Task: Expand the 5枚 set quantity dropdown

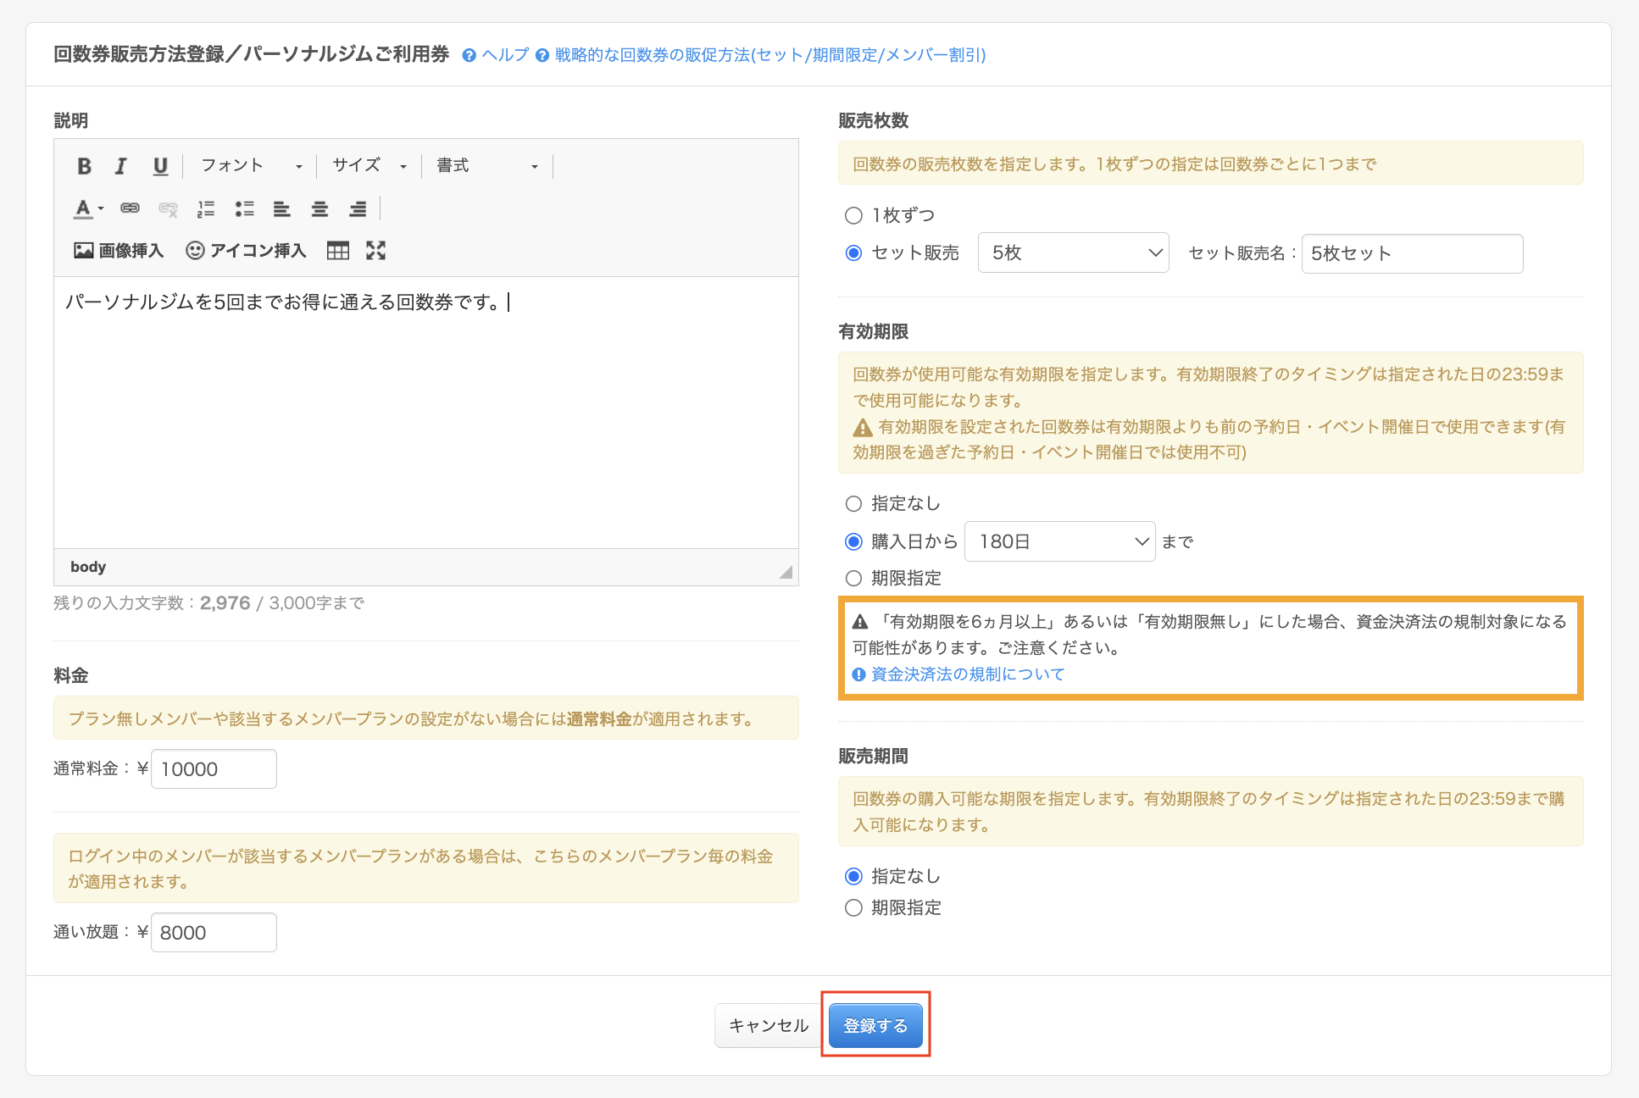Action: point(1073,253)
